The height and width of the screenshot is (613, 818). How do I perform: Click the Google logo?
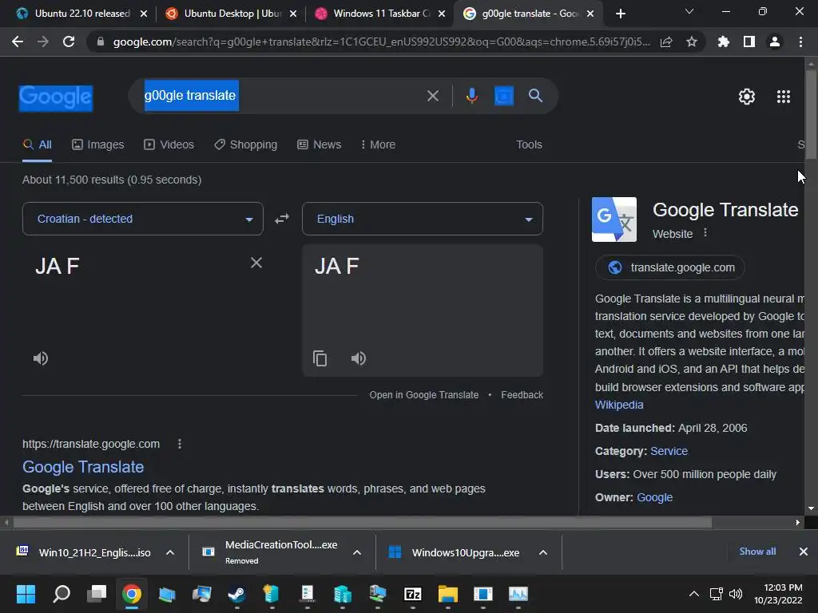click(x=56, y=97)
